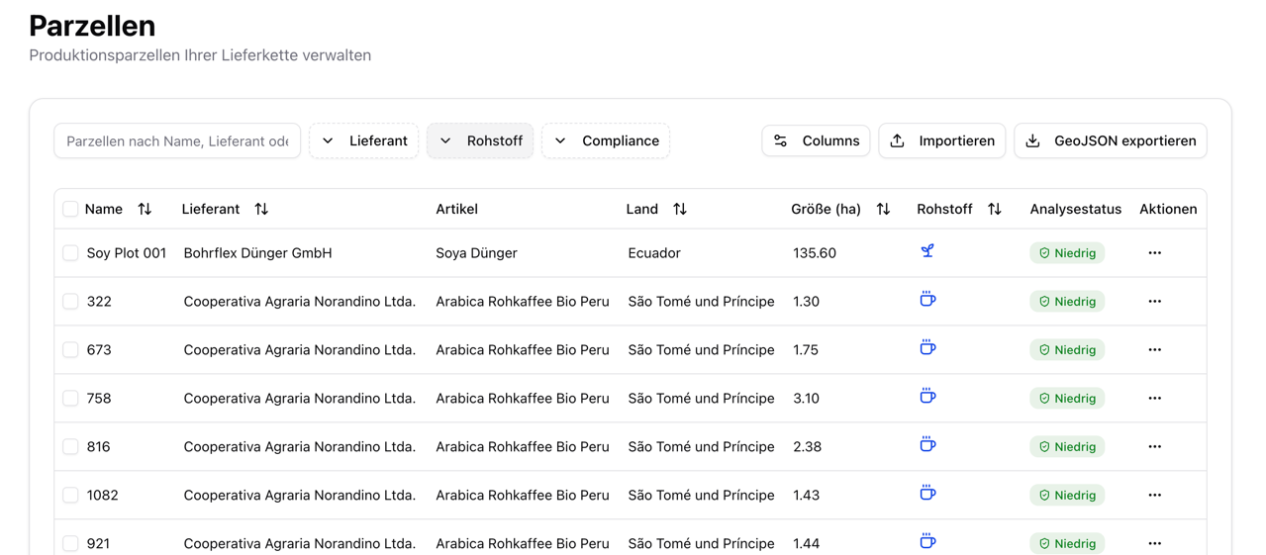The image size is (1266, 555).
Task: Click the coffee cup icon in row 921
Action: pyautogui.click(x=927, y=542)
